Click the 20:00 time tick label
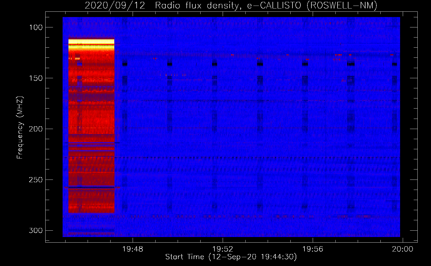 pos(402,249)
